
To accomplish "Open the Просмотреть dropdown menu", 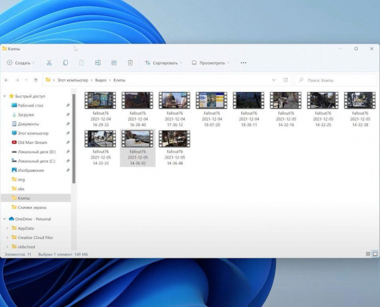I will [x=210, y=63].
